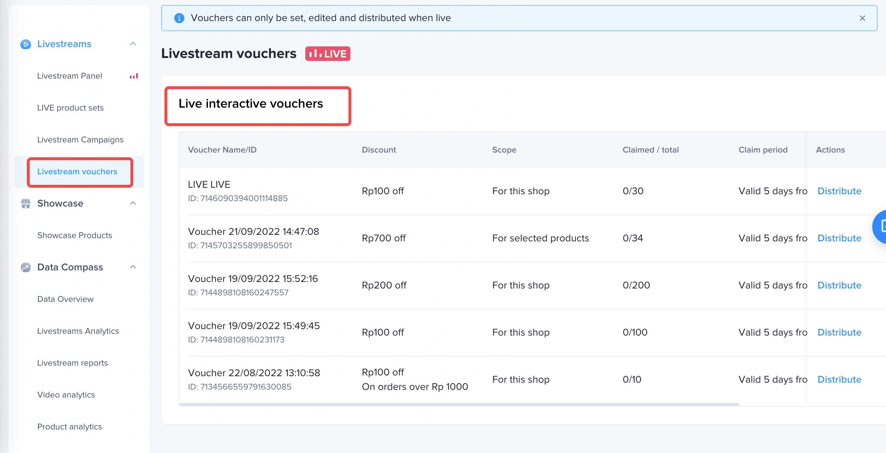
Task: Click the table horizontal scrollbar
Action: [x=459, y=404]
